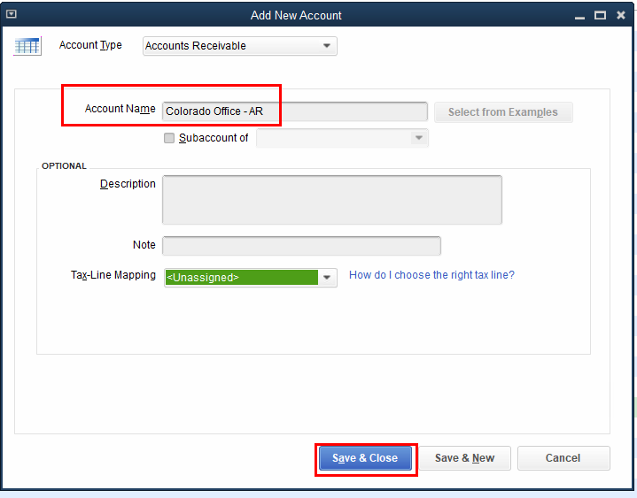Maximize the Add New Account window

click(x=600, y=15)
